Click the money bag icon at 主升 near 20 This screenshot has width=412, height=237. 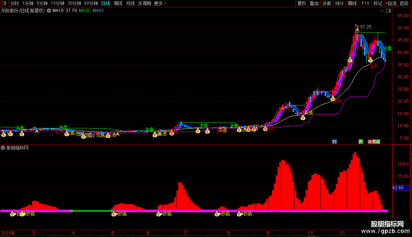pyautogui.click(x=333, y=99)
